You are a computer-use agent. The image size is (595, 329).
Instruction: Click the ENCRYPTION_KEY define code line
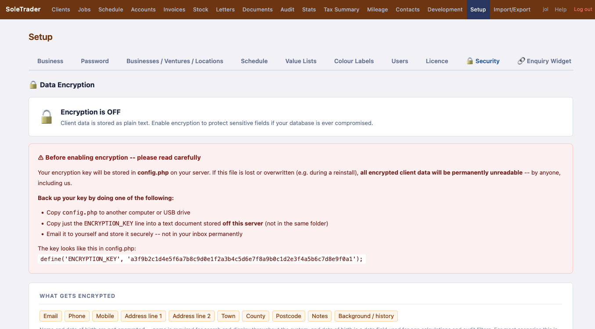pyautogui.click(x=202, y=259)
